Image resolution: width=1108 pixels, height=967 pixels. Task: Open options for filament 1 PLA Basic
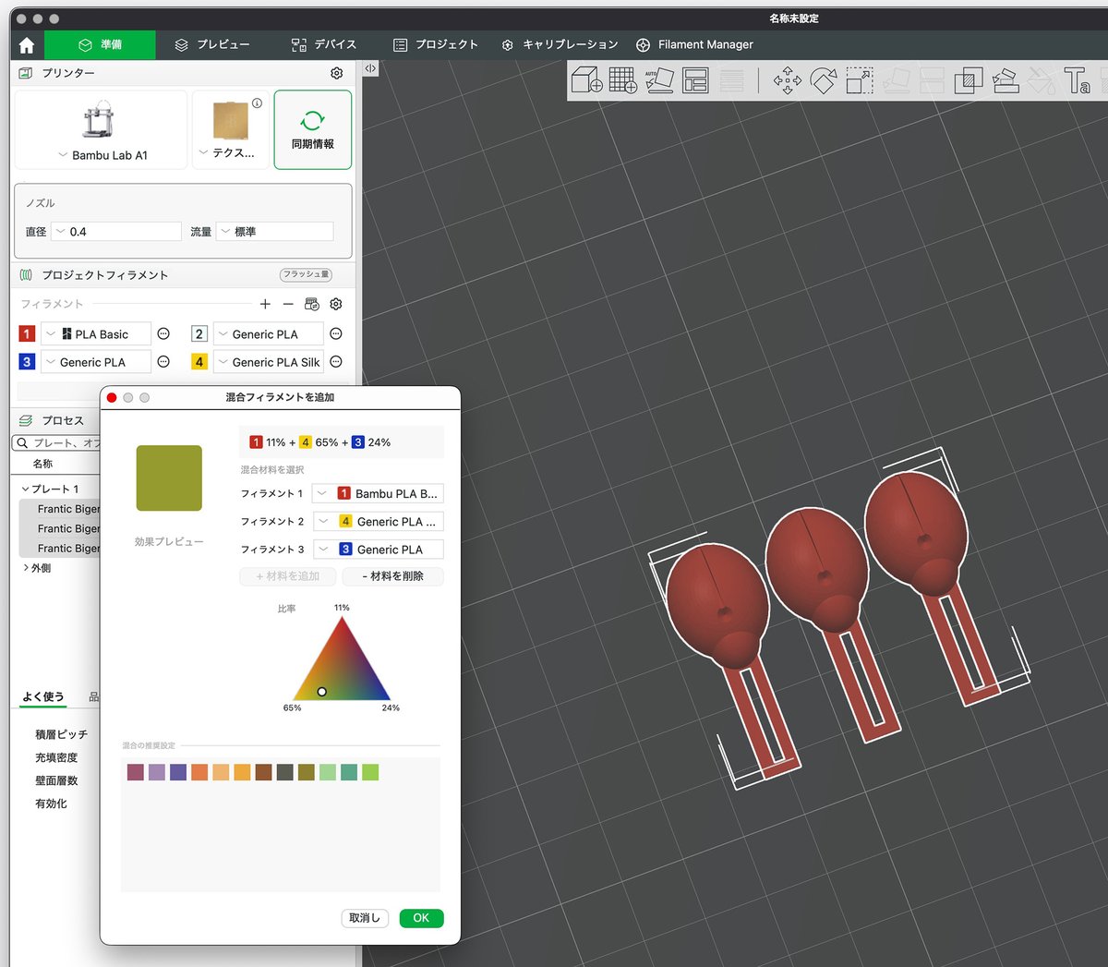pos(163,334)
